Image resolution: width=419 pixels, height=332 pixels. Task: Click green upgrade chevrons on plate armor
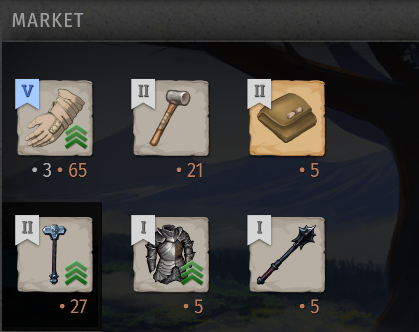pyautogui.click(x=192, y=273)
